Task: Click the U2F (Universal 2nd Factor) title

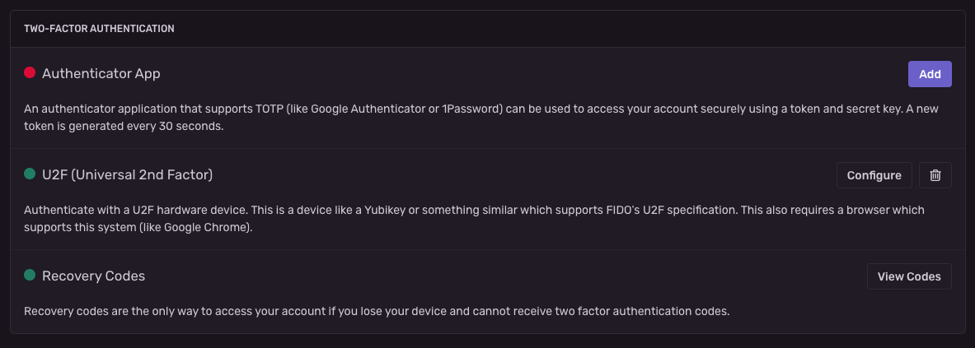Action: click(127, 174)
